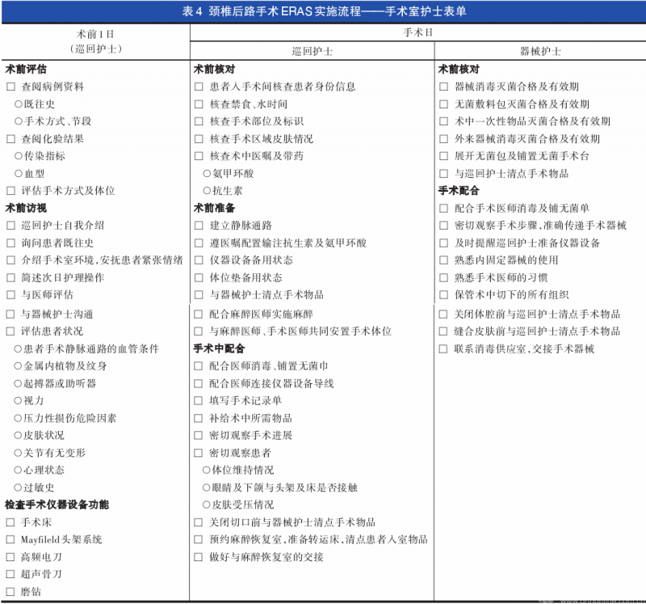Check the 核查手术部位及标识 box
Image resolution: width=646 pixels, height=604 pixels.
pyautogui.click(x=199, y=122)
